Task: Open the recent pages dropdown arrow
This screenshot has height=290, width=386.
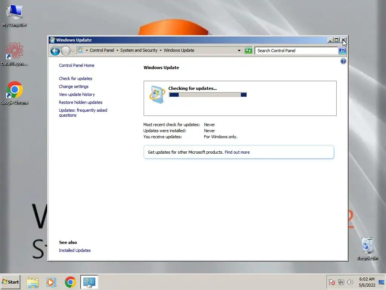Action: coord(73,51)
